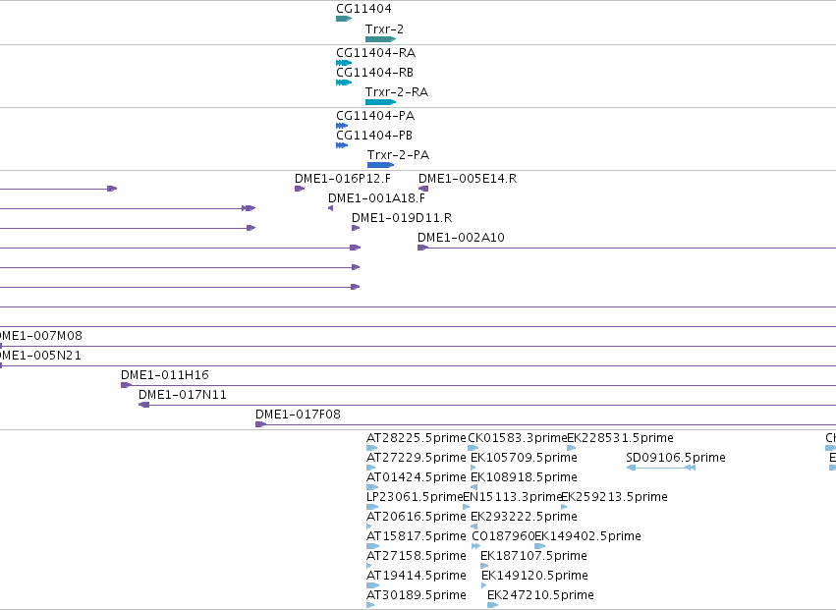The height and width of the screenshot is (610, 836).
Task: Click the CG11404-RA transcript glyph
Action: [x=344, y=63]
